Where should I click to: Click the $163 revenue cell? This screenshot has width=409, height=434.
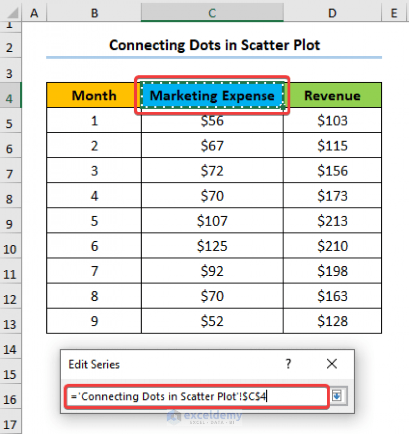(332, 296)
